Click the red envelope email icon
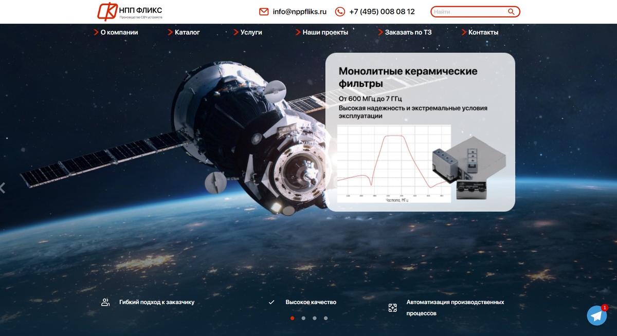Image resolution: width=617 pixels, height=336 pixels. 264,12
